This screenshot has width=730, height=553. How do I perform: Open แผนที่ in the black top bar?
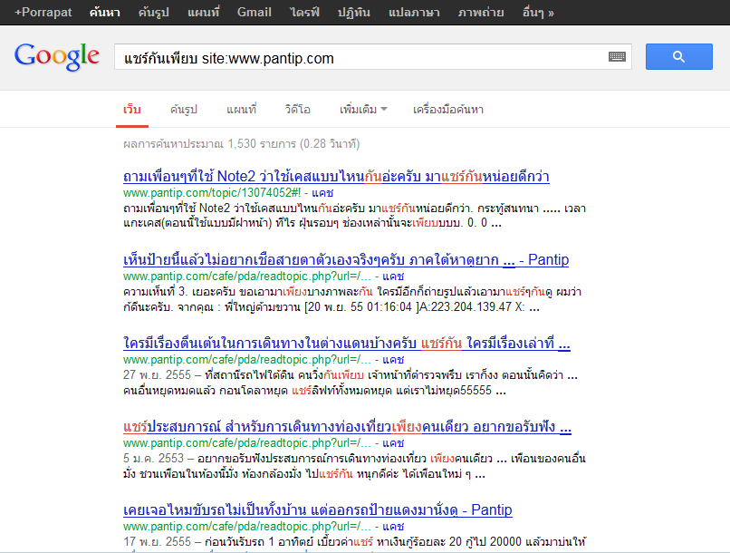pos(203,12)
